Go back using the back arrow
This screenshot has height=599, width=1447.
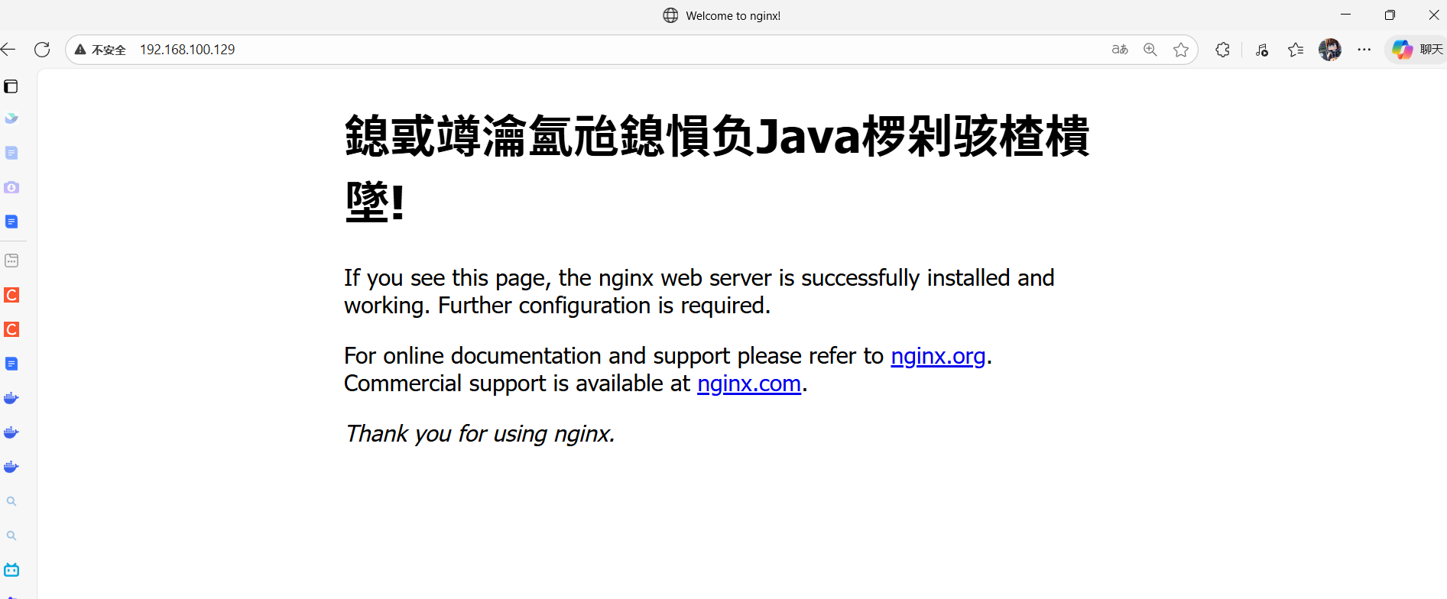click(x=8, y=50)
